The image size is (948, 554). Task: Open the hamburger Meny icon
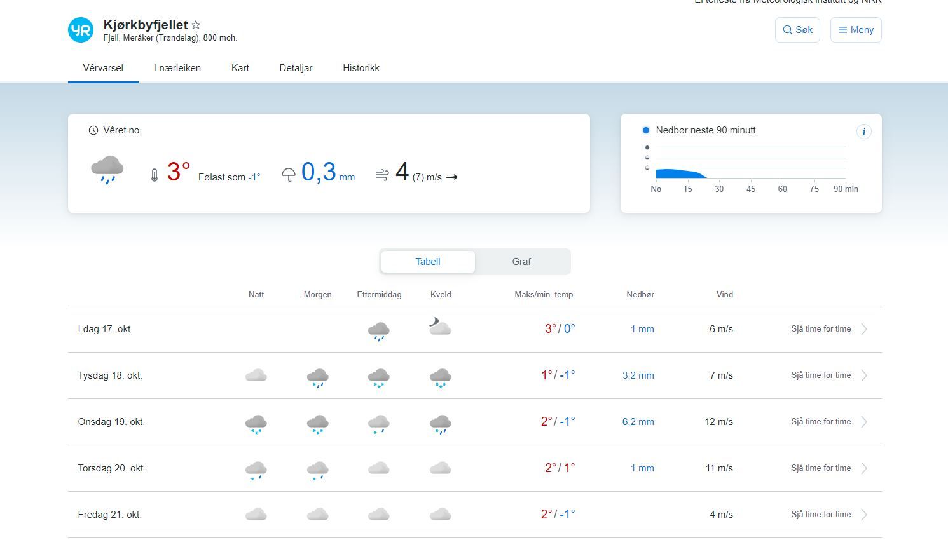pyautogui.click(x=842, y=29)
